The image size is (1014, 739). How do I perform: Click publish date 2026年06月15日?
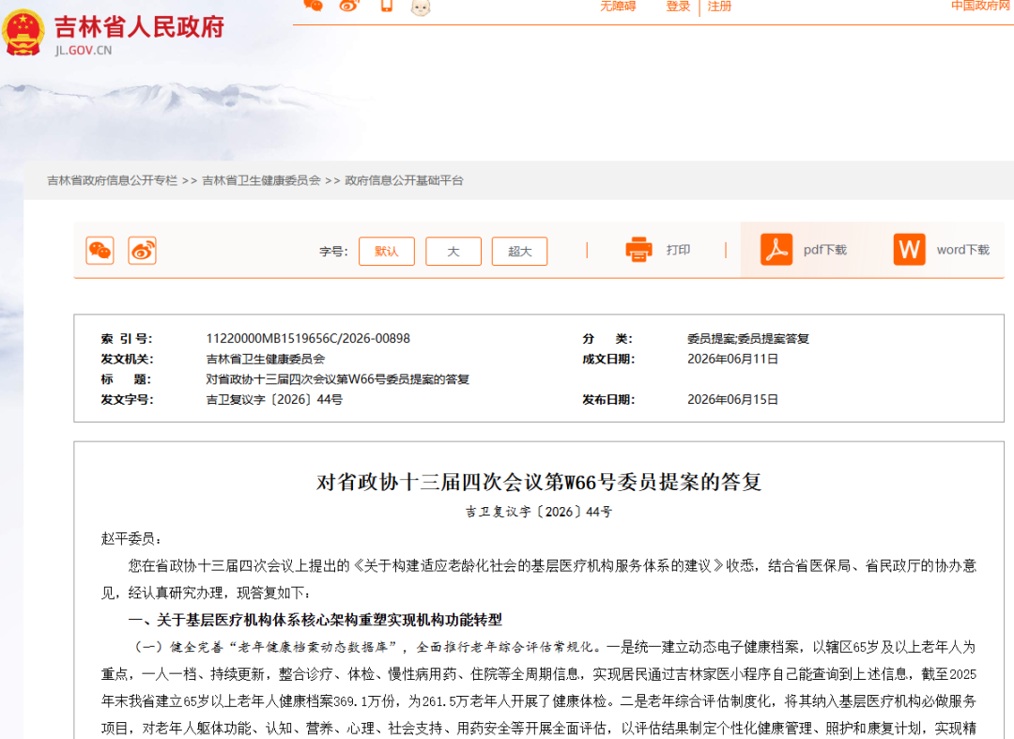(732, 400)
